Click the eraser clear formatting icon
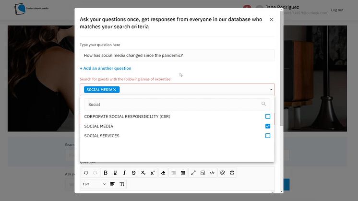Image resolution: width=358 pixels, height=201 pixels. click(x=163, y=173)
